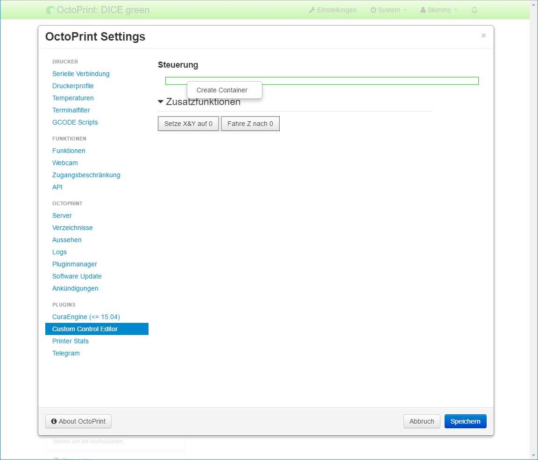Open API settings
538x460 pixels.
[x=57, y=187]
